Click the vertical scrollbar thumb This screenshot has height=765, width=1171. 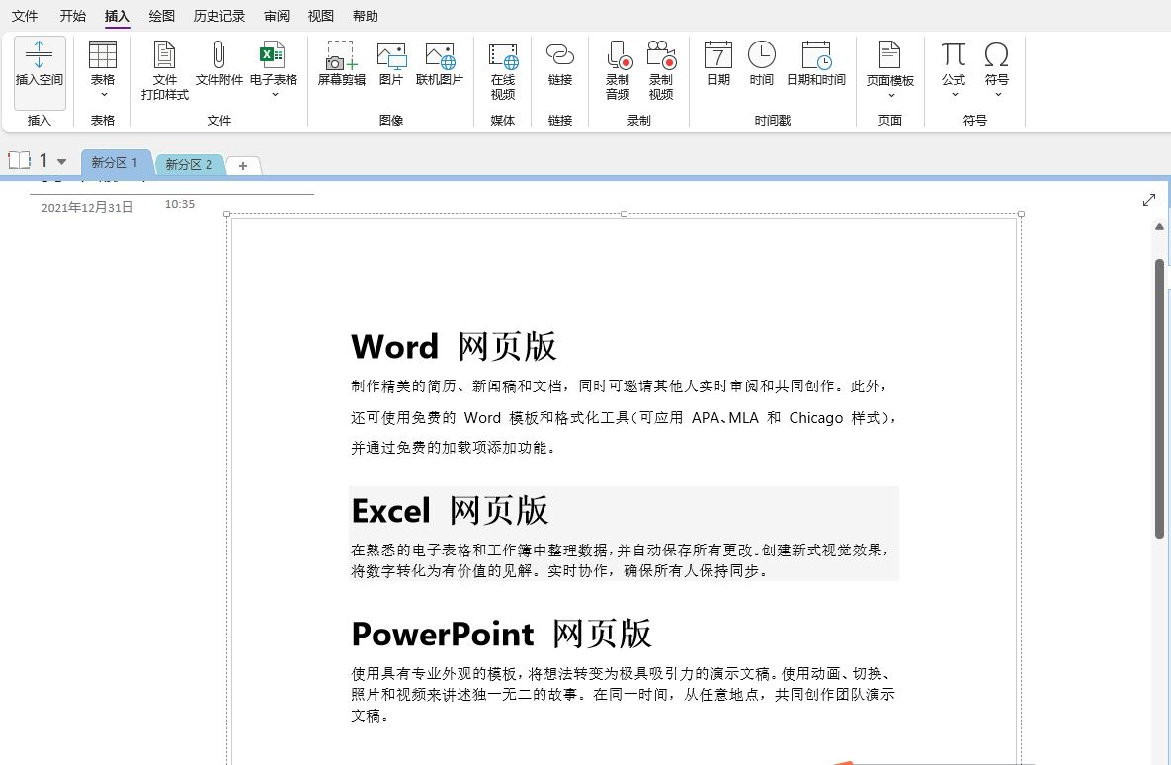point(1159,398)
